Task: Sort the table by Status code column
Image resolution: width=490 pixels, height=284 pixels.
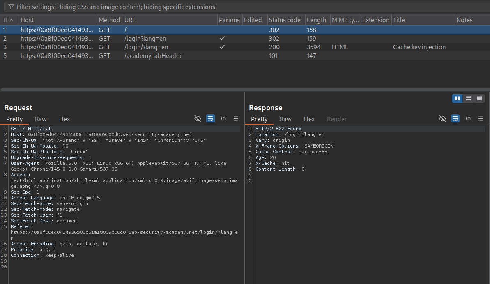Action: [x=285, y=20]
